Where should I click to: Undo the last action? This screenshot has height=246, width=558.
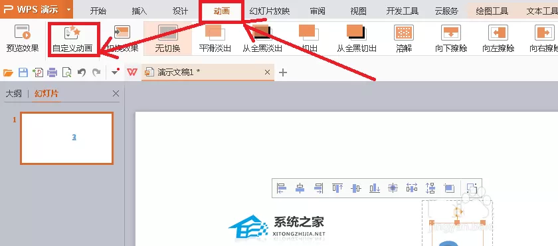click(x=82, y=72)
